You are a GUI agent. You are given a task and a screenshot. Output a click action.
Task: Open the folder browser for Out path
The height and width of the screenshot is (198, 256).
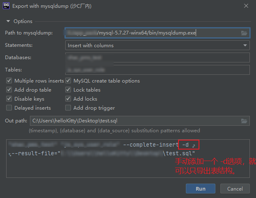coord(244,121)
